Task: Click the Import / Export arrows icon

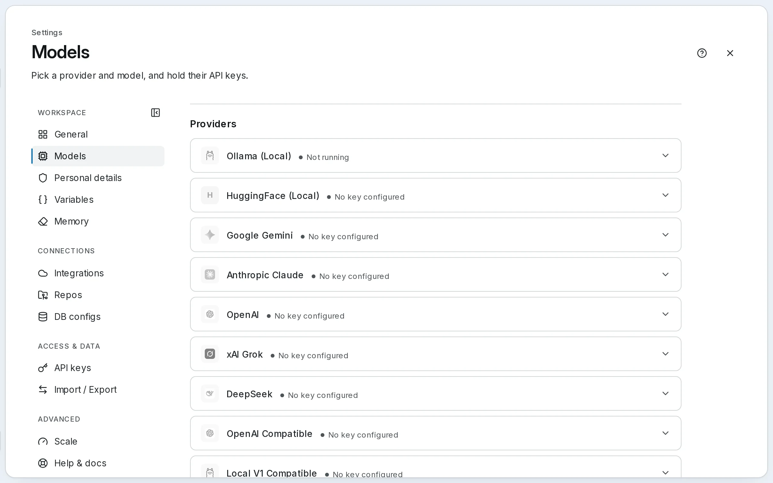Action: coord(43,390)
